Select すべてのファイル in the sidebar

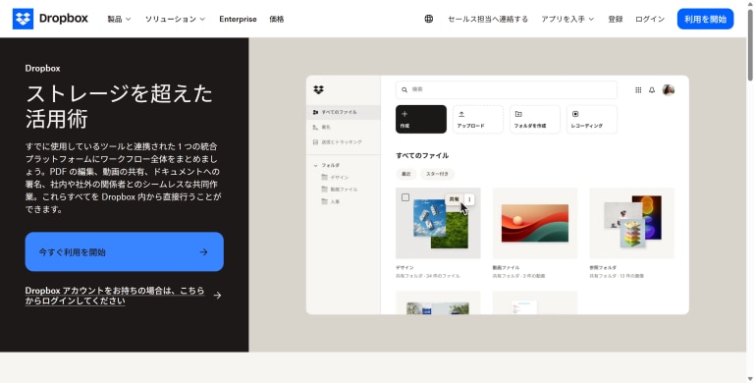(343, 112)
